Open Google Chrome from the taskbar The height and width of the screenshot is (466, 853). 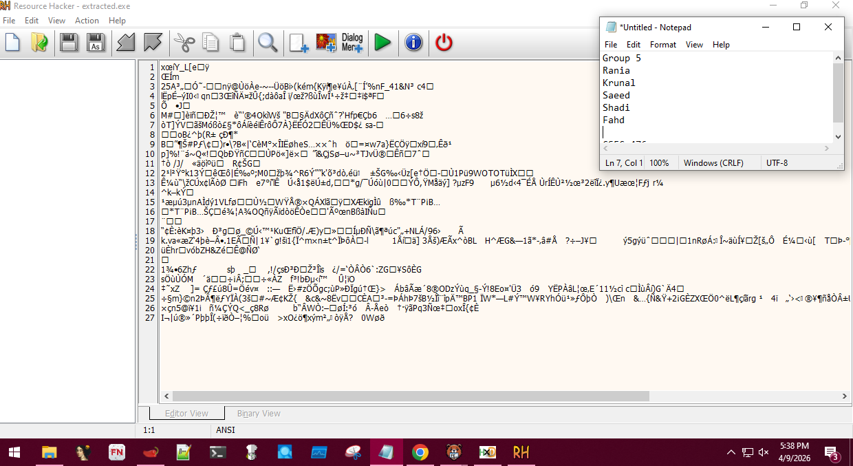pos(419,452)
